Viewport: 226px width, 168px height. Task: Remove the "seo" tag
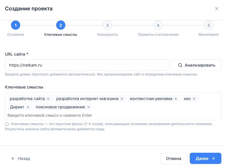coord(194,99)
